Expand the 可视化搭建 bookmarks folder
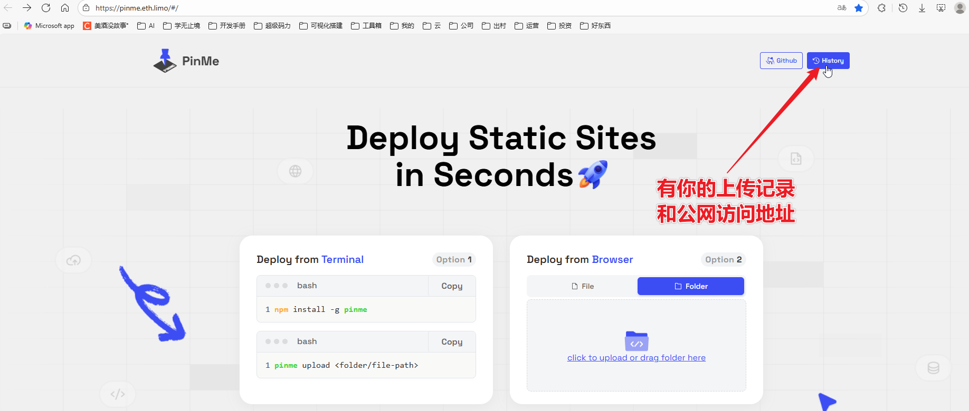 (321, 25)
